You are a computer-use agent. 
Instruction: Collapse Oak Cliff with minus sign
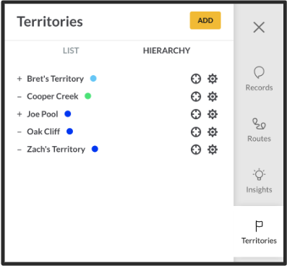point(20,132)
